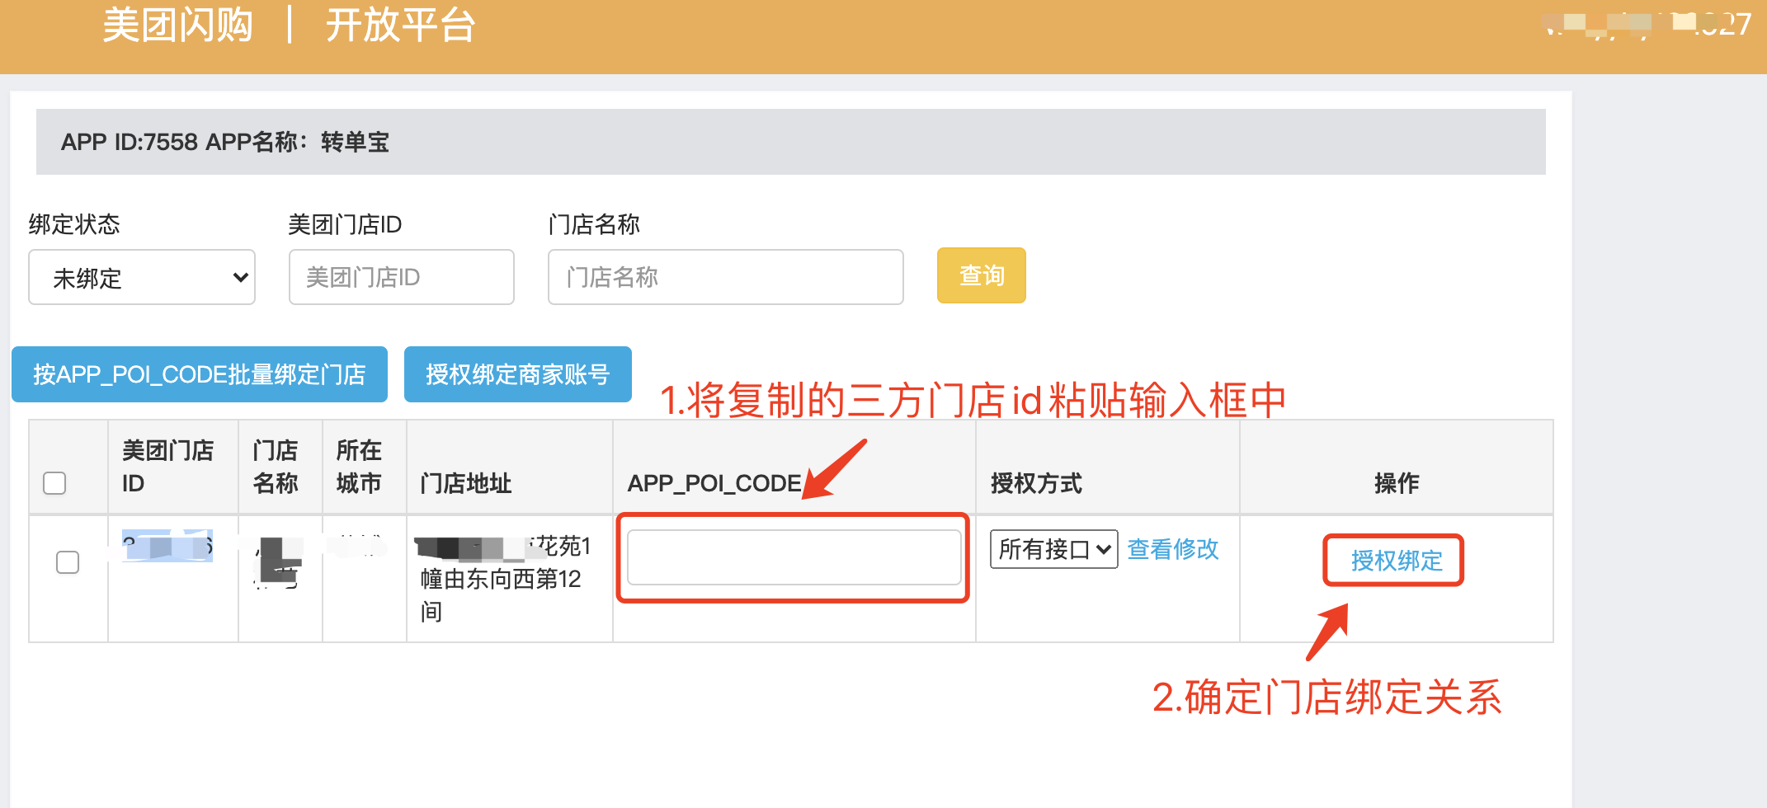1767x808 pixels.
Task: Click 授权绑定商家账号 button
Action: point(518,374)
